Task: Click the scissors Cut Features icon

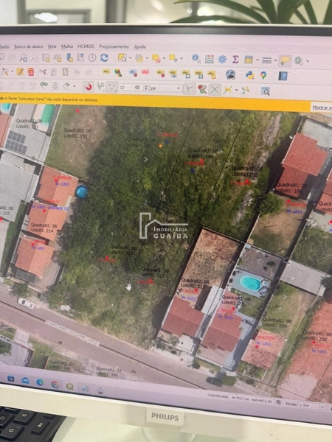Action: (42, 72)
